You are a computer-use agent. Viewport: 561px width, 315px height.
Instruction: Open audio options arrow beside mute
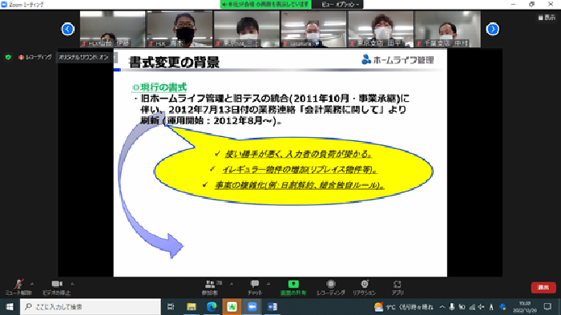tap(32, 284)
